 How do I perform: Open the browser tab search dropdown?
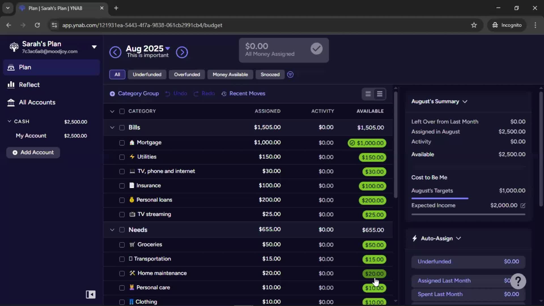8,8
